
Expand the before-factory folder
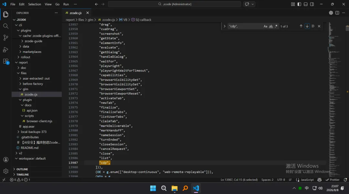pos(20,84)
